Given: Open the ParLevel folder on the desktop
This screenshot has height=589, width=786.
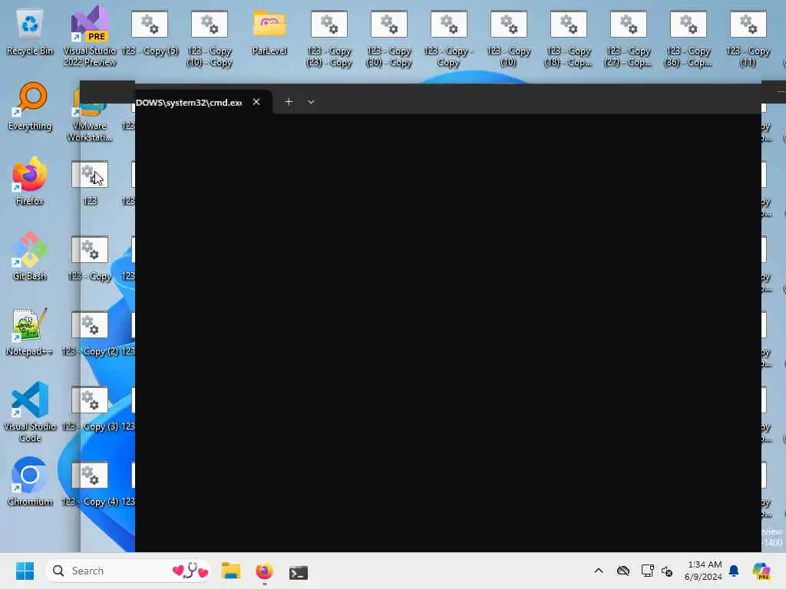Looking at the screenshot, I should point(269,32).
